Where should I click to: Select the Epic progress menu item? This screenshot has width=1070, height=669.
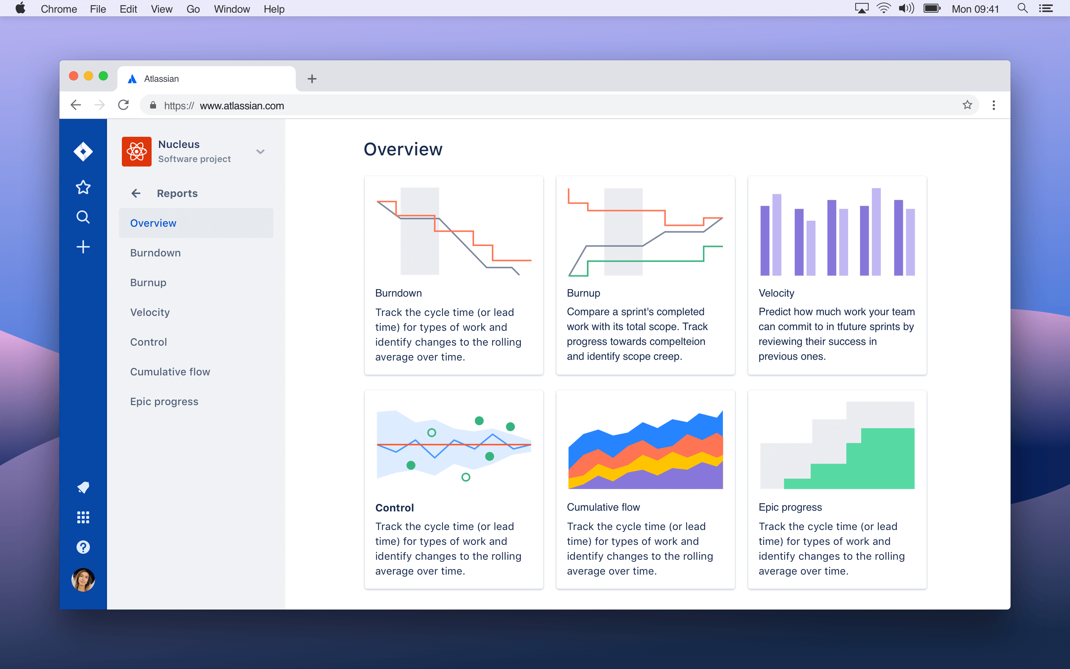coord(163,401)
